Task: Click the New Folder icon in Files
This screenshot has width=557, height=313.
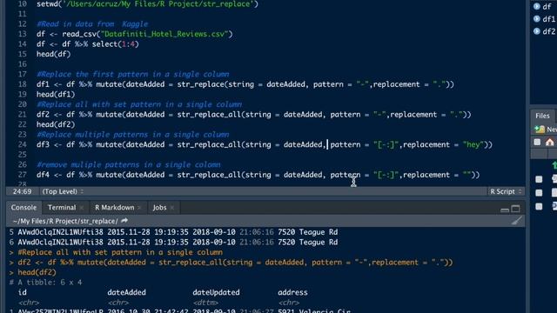Action: pos(540,130)
